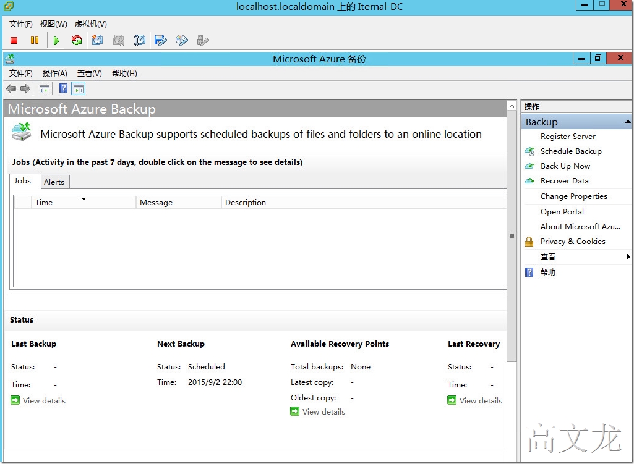
Task: Open the 查看(V) menu
Action: [89, 73]
